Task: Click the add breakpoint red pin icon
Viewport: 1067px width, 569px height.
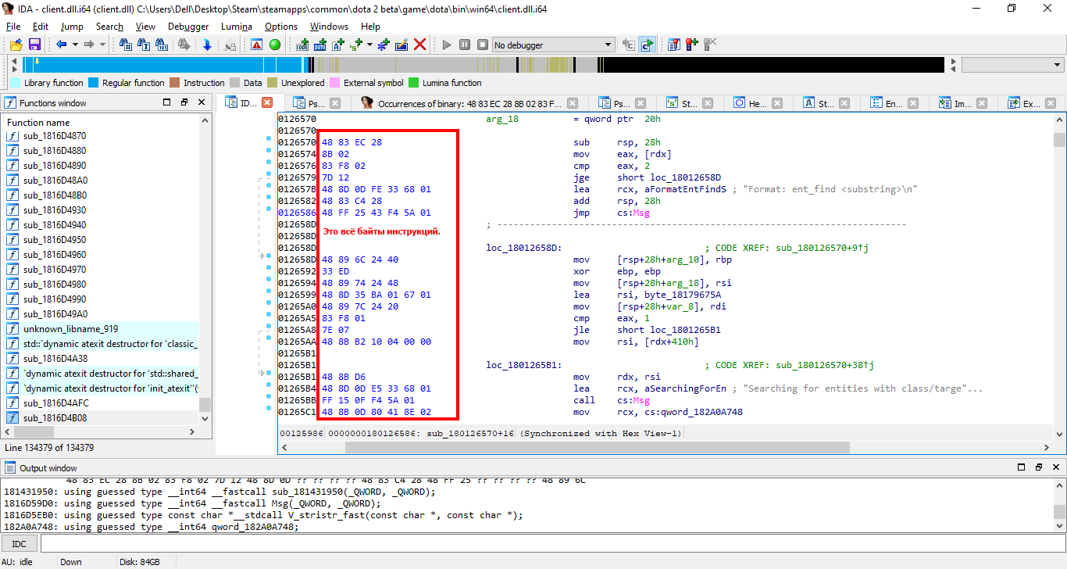Action: click(691, 45)
